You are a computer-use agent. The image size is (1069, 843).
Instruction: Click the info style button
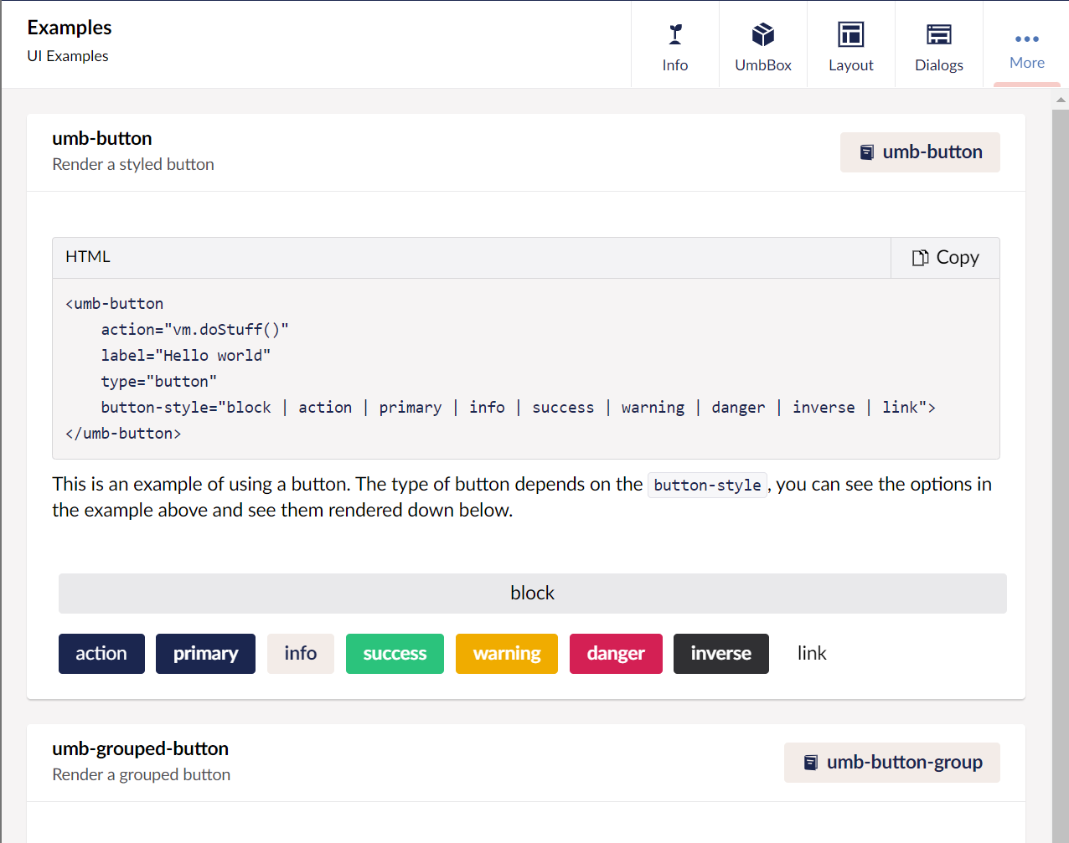pyautogui.click(x=301, y=654)
